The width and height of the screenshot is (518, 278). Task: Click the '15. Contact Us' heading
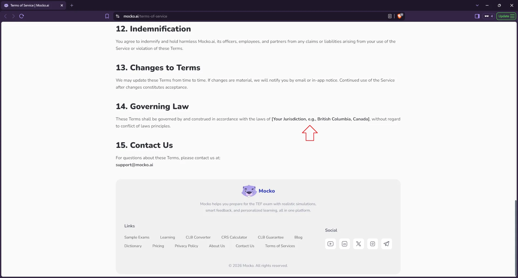144,145
